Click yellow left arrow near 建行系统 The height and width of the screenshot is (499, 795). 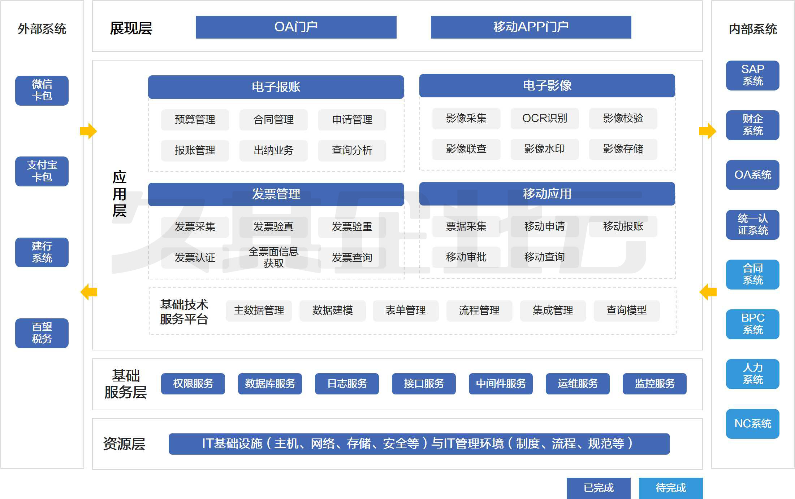[88, 292]
